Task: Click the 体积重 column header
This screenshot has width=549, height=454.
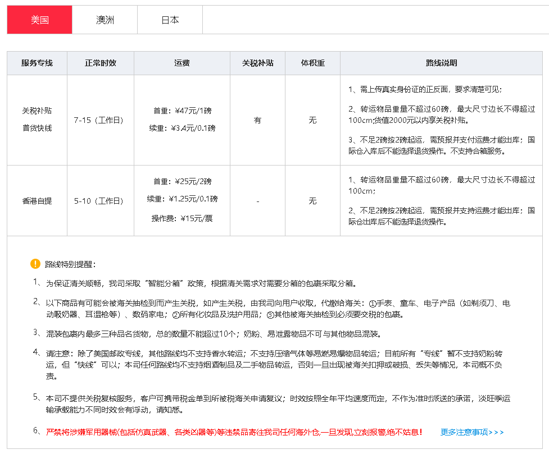Action: pos(312,63)
